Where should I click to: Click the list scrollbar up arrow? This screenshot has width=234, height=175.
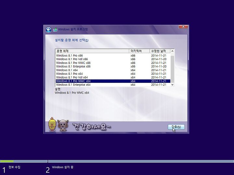(172, 51)
